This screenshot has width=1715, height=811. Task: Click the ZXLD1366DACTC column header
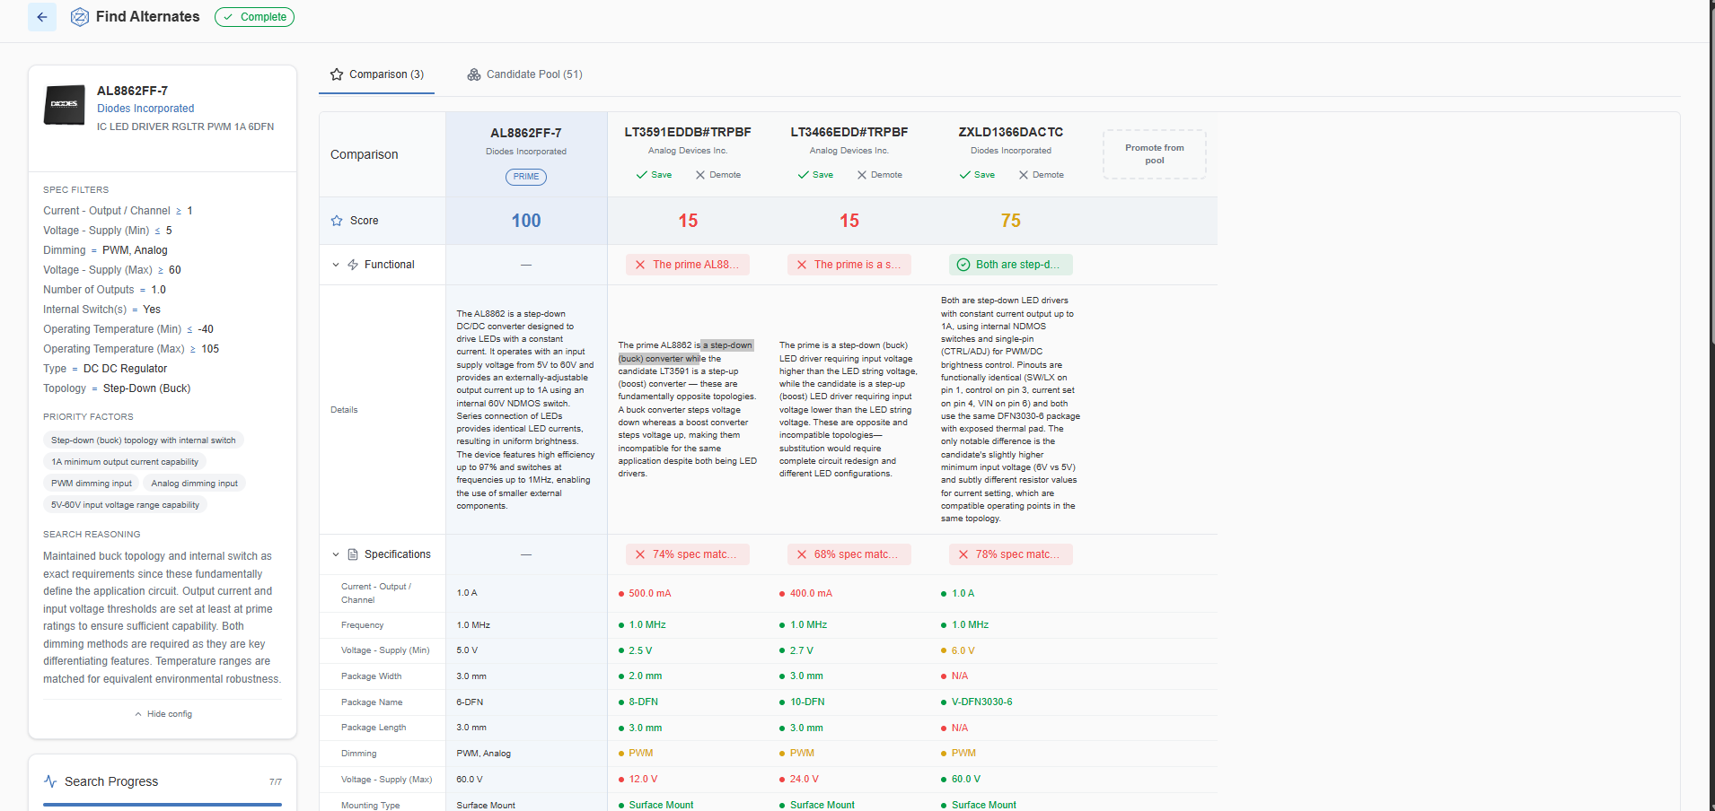pos(1011,132)
